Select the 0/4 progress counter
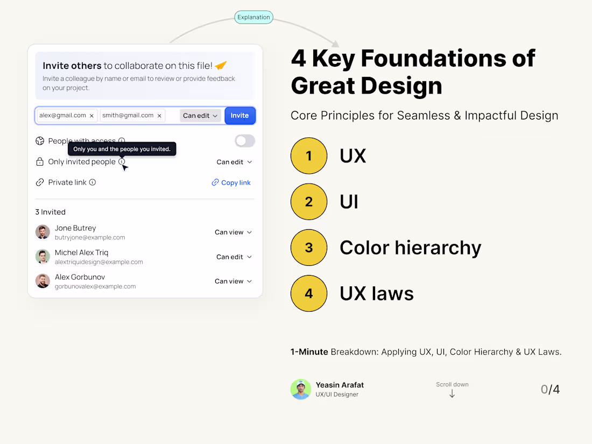The image size is (592, 444). coord(550,389)
